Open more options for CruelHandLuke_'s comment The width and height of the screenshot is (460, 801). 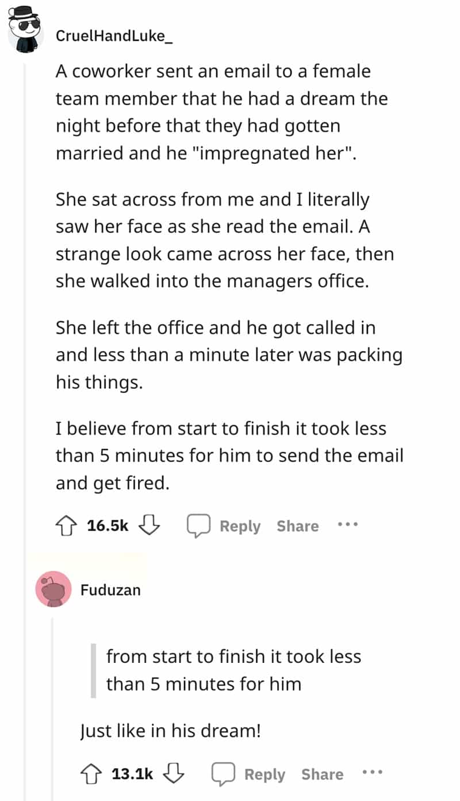[x=348, y=525]
